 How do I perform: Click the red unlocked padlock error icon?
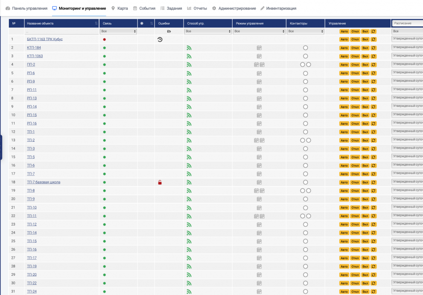click(x=160, y=182)
